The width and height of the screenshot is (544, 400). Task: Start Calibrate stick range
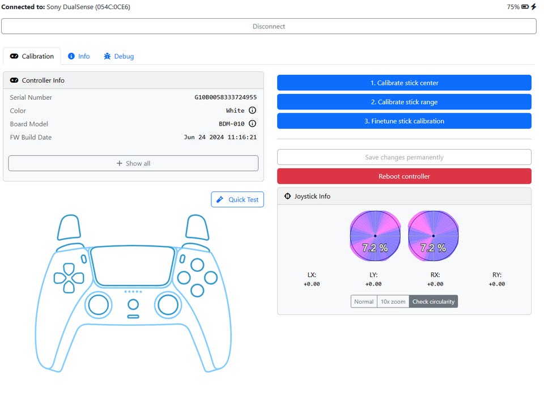point(404,101)
